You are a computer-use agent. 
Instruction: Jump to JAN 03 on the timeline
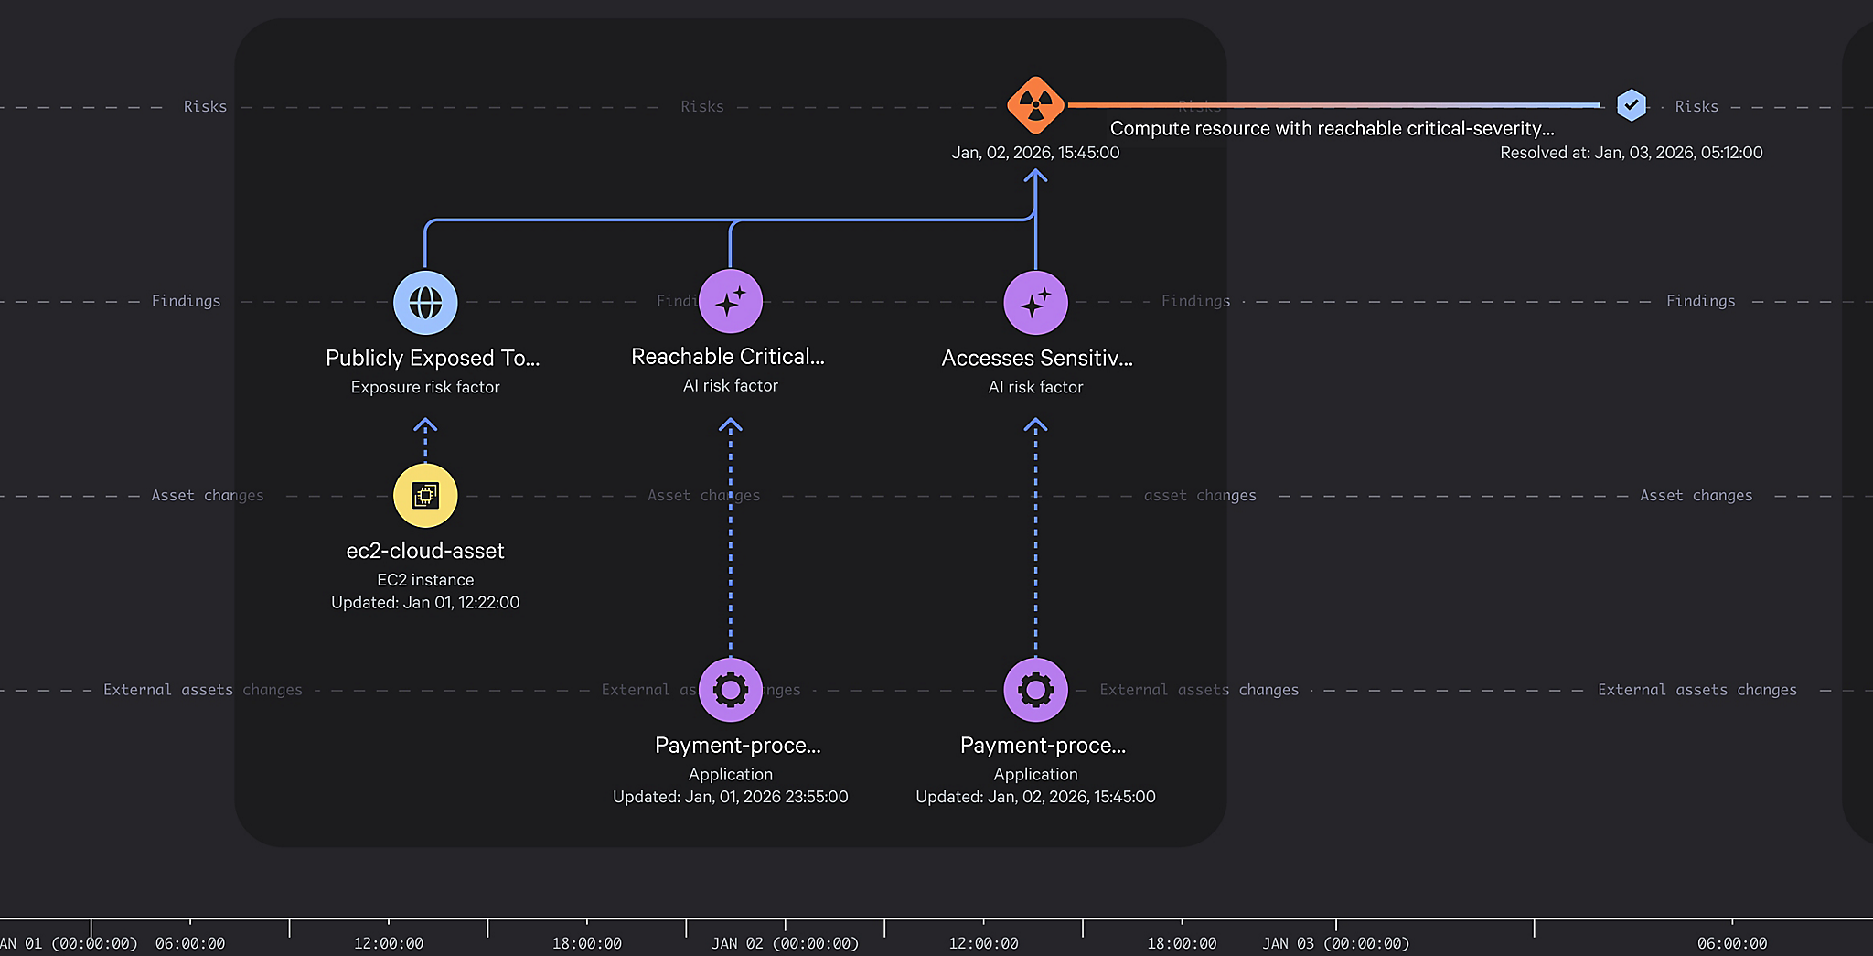1335,943
